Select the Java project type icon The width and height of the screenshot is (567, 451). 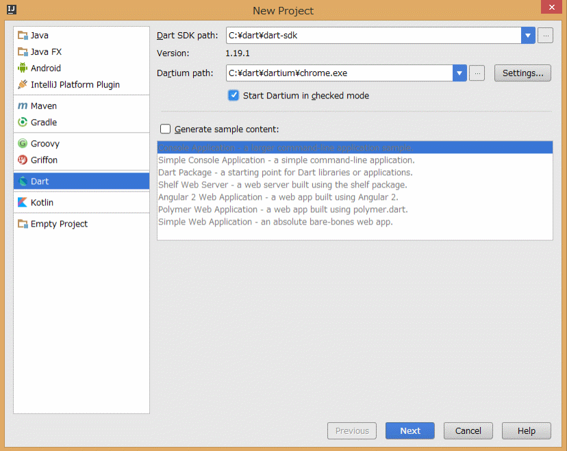(23, 36)
